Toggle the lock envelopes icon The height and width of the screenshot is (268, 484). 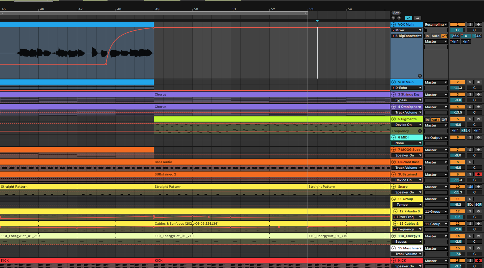[417, 18]
